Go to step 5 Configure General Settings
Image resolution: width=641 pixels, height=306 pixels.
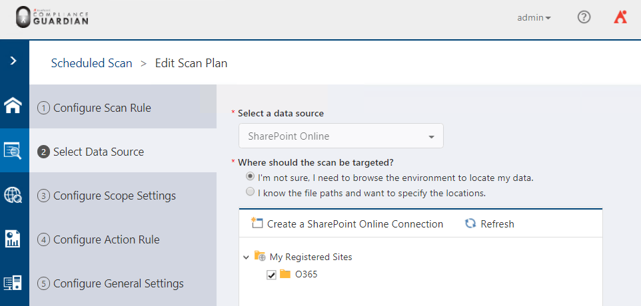[x=123, y=283]
